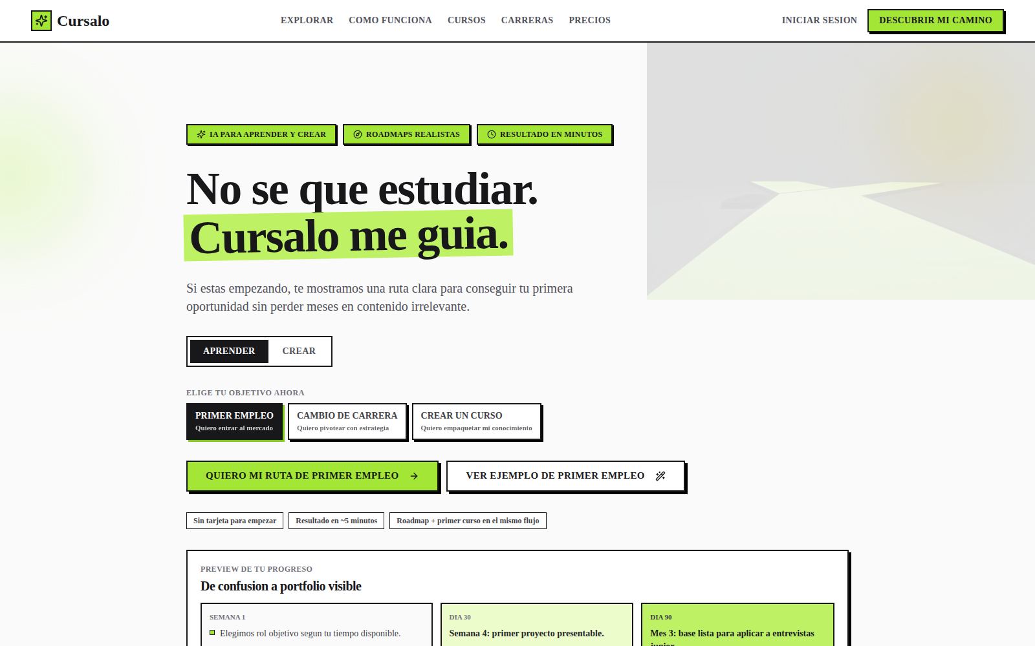The image size is (1035, 646).
Task: Click INICIAR SESION
Action: point(818,20)
